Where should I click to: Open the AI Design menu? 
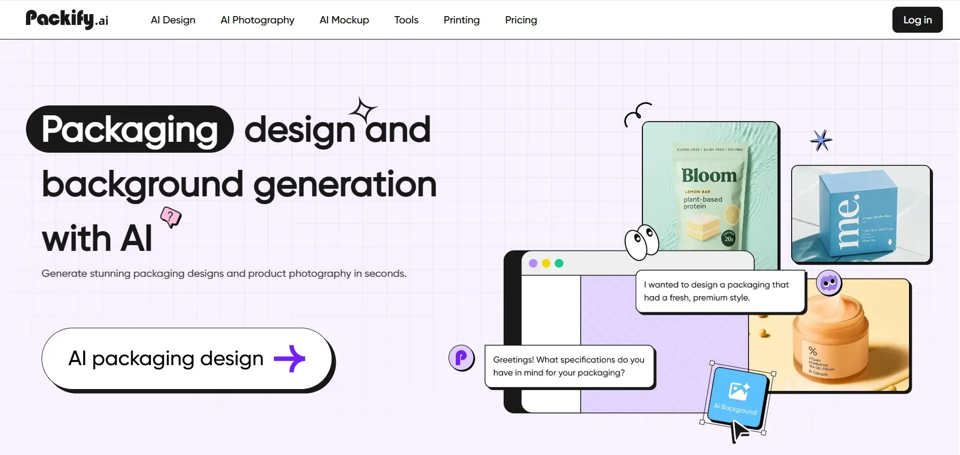tap(173, 20)
